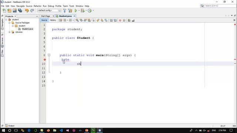Open the default config combo box
This screenshot has height=133, width=237.
pyautogui.click(x=49, y=10)
